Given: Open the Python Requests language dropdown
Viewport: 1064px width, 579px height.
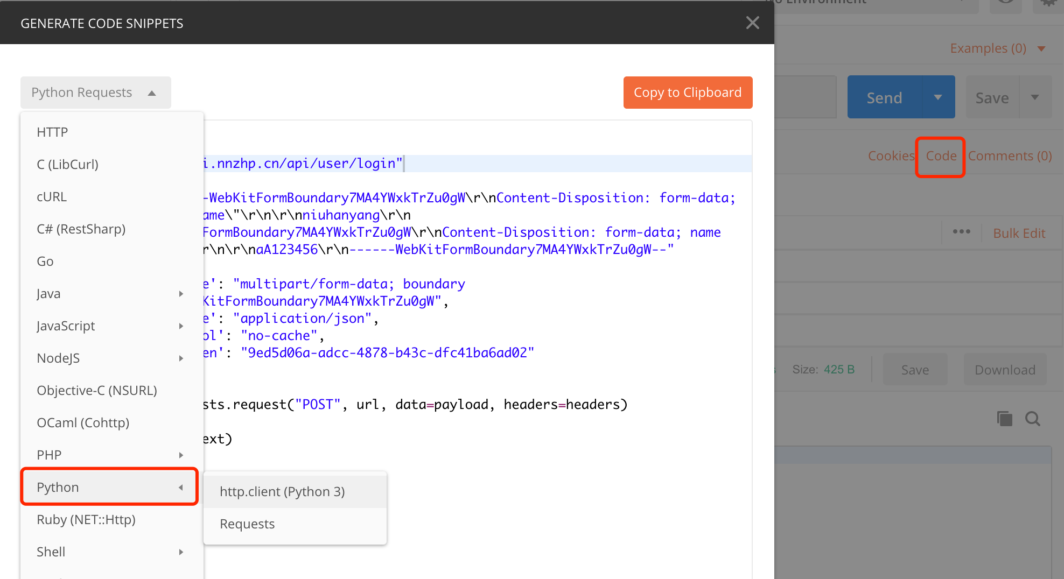Looking at the screenshot, I should click(x=95, y=93).
